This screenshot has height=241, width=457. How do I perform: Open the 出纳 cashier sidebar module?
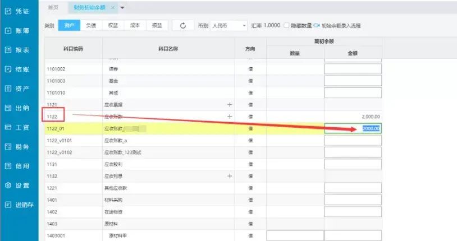tap(19, 108)
